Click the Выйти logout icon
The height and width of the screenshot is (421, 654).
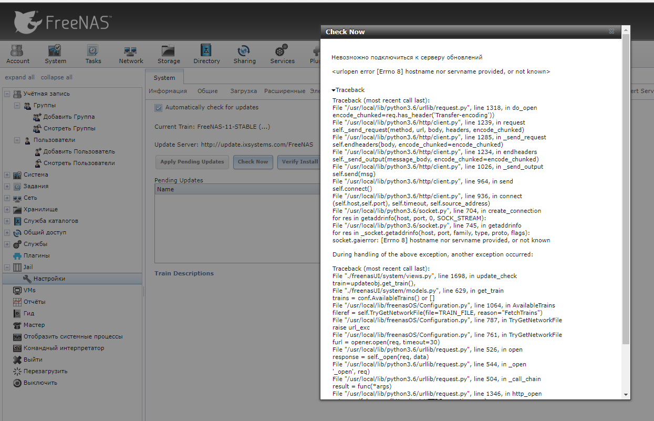[17, 360]
